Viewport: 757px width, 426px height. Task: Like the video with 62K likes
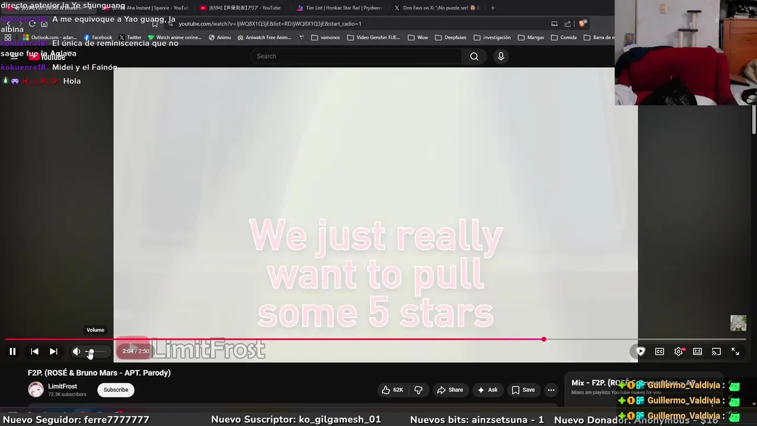(393, 390)
